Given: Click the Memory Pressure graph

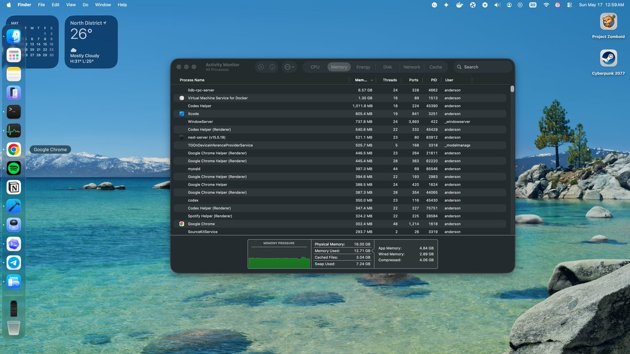Looking at the screenshot, I should (x=279, y=254).
